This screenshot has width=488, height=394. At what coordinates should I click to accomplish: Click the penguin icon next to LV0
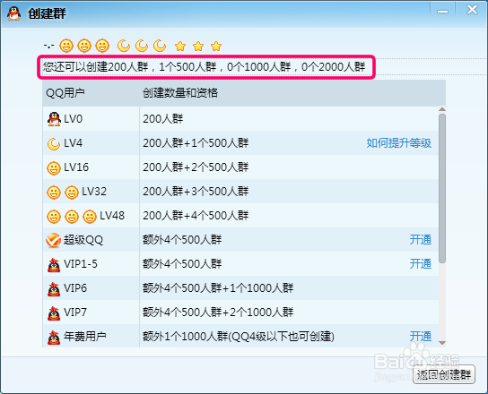click(54, 119)
